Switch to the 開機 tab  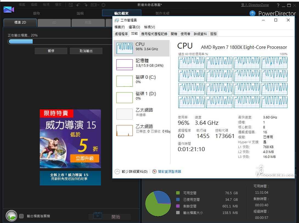tap(174, 34)
